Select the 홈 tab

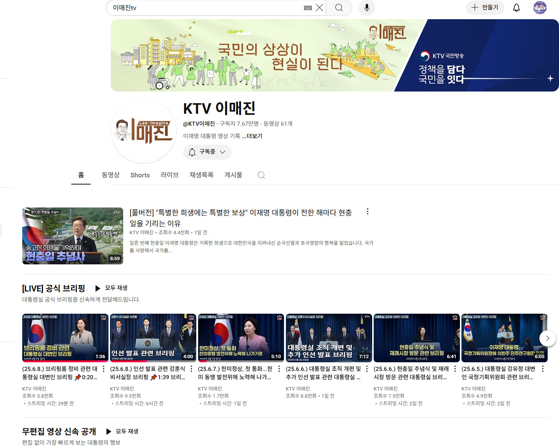coord(81,175)
